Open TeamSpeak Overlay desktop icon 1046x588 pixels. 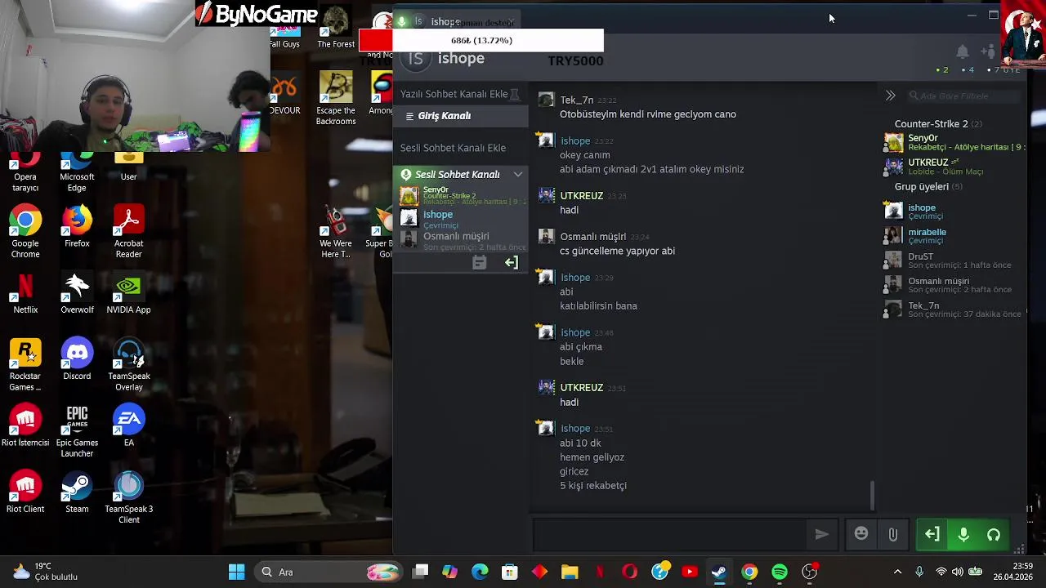pyautogui.click(x=128, y=365)
